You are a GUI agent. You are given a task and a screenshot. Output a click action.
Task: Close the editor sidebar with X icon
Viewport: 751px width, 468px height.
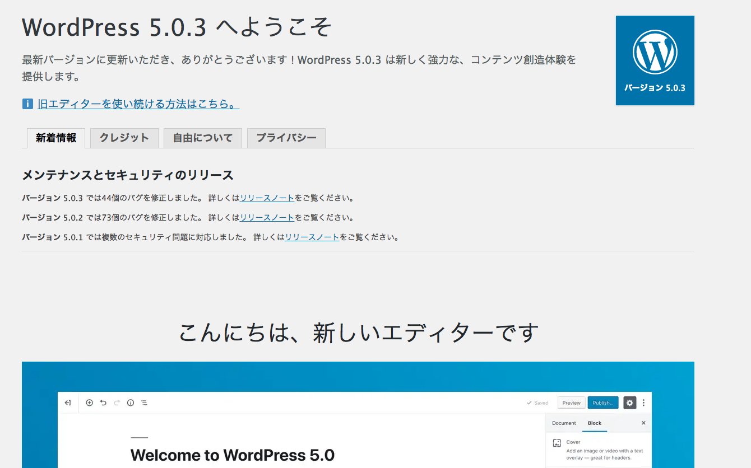pos(643,423)
